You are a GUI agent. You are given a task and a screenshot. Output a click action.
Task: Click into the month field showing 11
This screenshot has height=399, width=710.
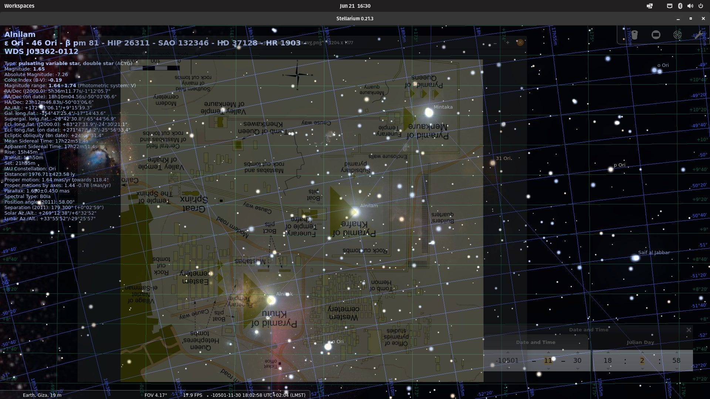coord(548,361)
